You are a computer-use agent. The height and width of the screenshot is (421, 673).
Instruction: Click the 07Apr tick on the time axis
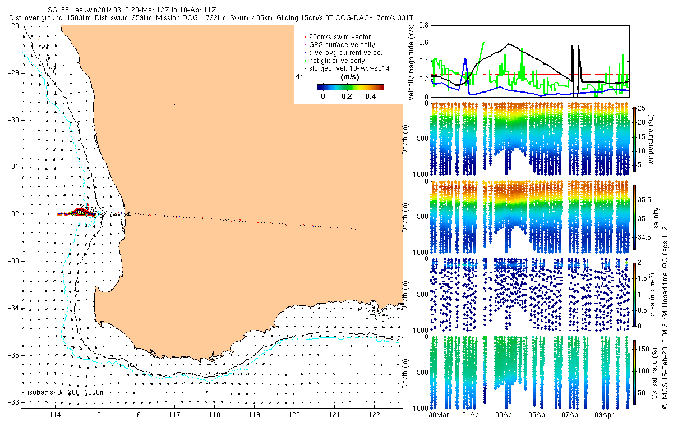[x=570, y=415]
